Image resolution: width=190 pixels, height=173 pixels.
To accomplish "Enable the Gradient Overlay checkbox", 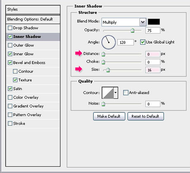I will click(x=10, y=106).
